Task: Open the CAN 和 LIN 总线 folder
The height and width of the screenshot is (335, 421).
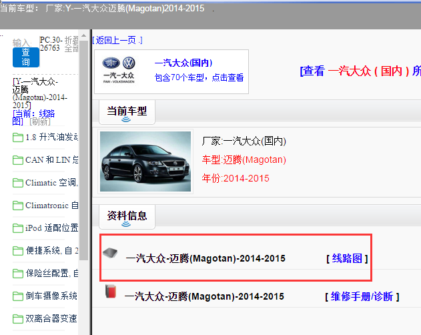Action: click(51, 160)
